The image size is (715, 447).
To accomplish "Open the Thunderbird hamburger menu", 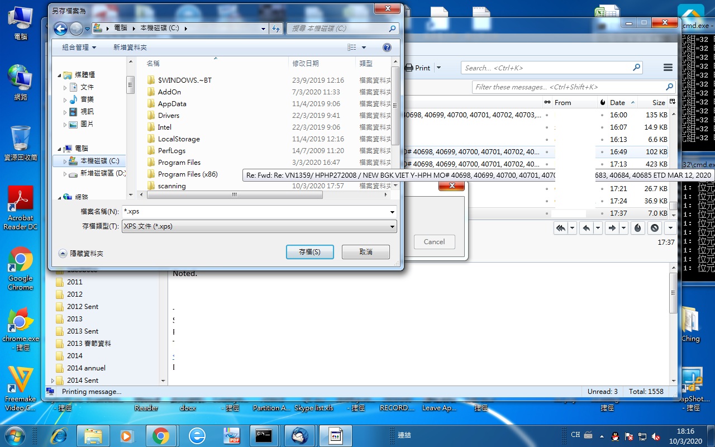I will [x=668, y=68].
